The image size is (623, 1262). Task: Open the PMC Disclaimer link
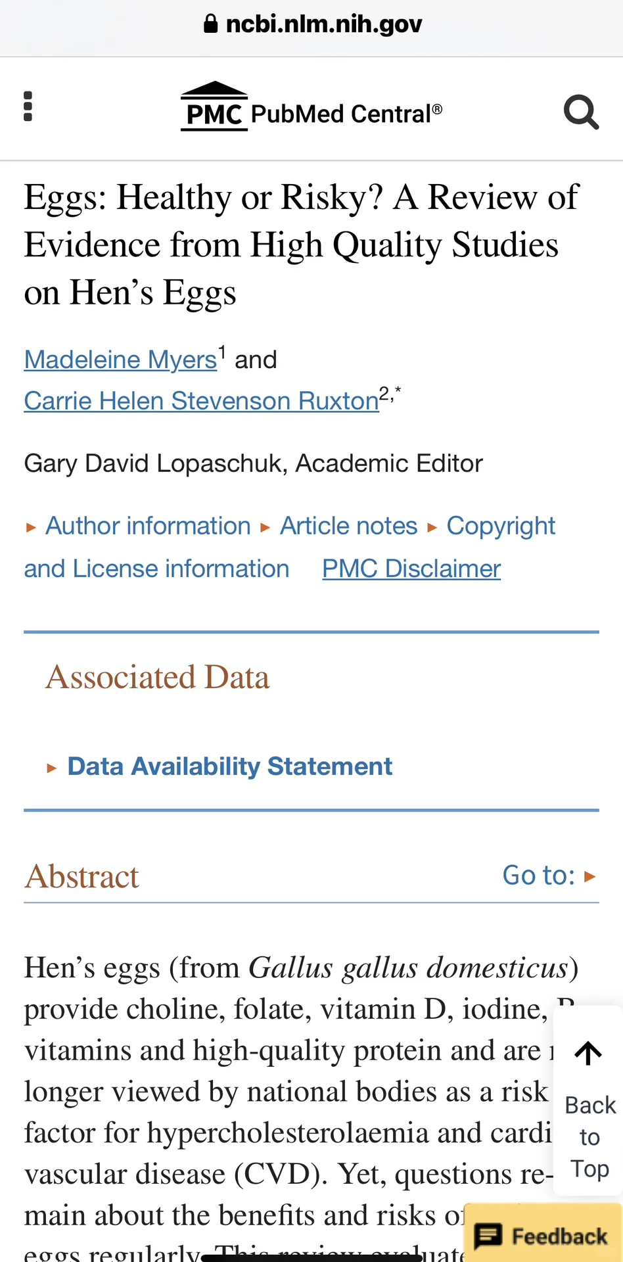coord(411,569)
